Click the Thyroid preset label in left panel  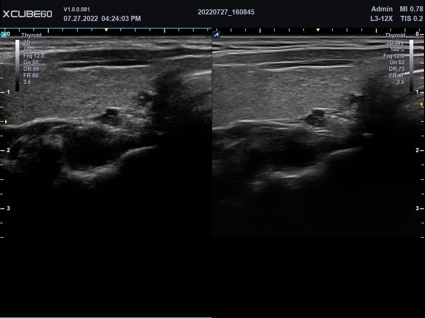pos(31,35)
